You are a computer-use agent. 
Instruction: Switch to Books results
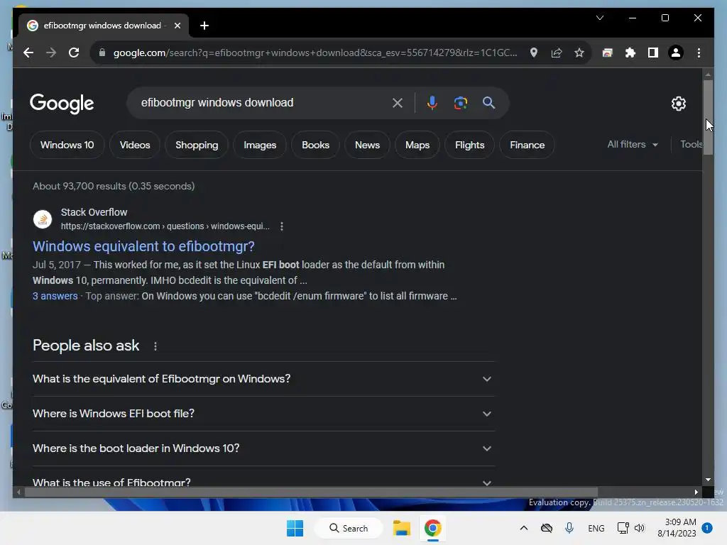click(316, 145)
